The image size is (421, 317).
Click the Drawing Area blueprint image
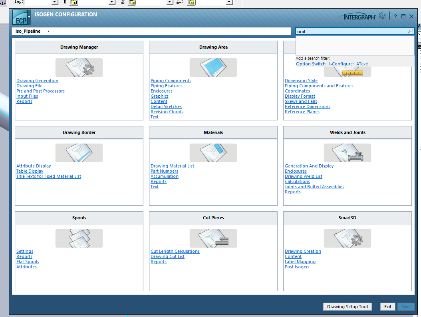[213, 67]
